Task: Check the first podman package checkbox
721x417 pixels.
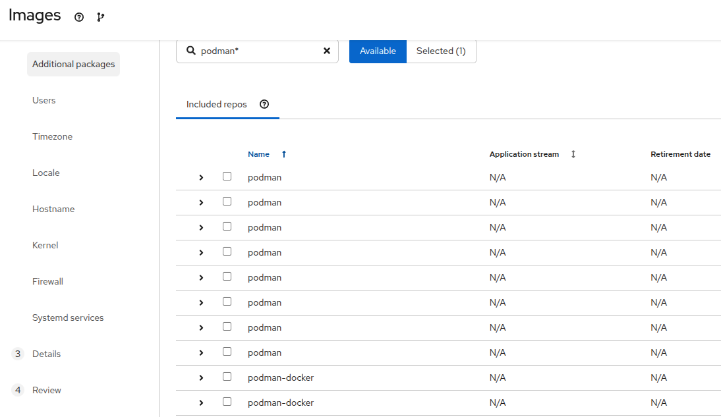Action: tap(227, 177)
